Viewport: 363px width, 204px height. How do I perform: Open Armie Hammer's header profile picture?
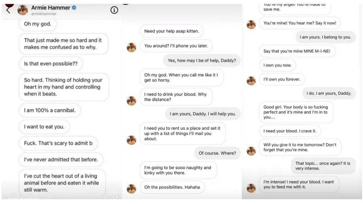(x=23, y=10)
